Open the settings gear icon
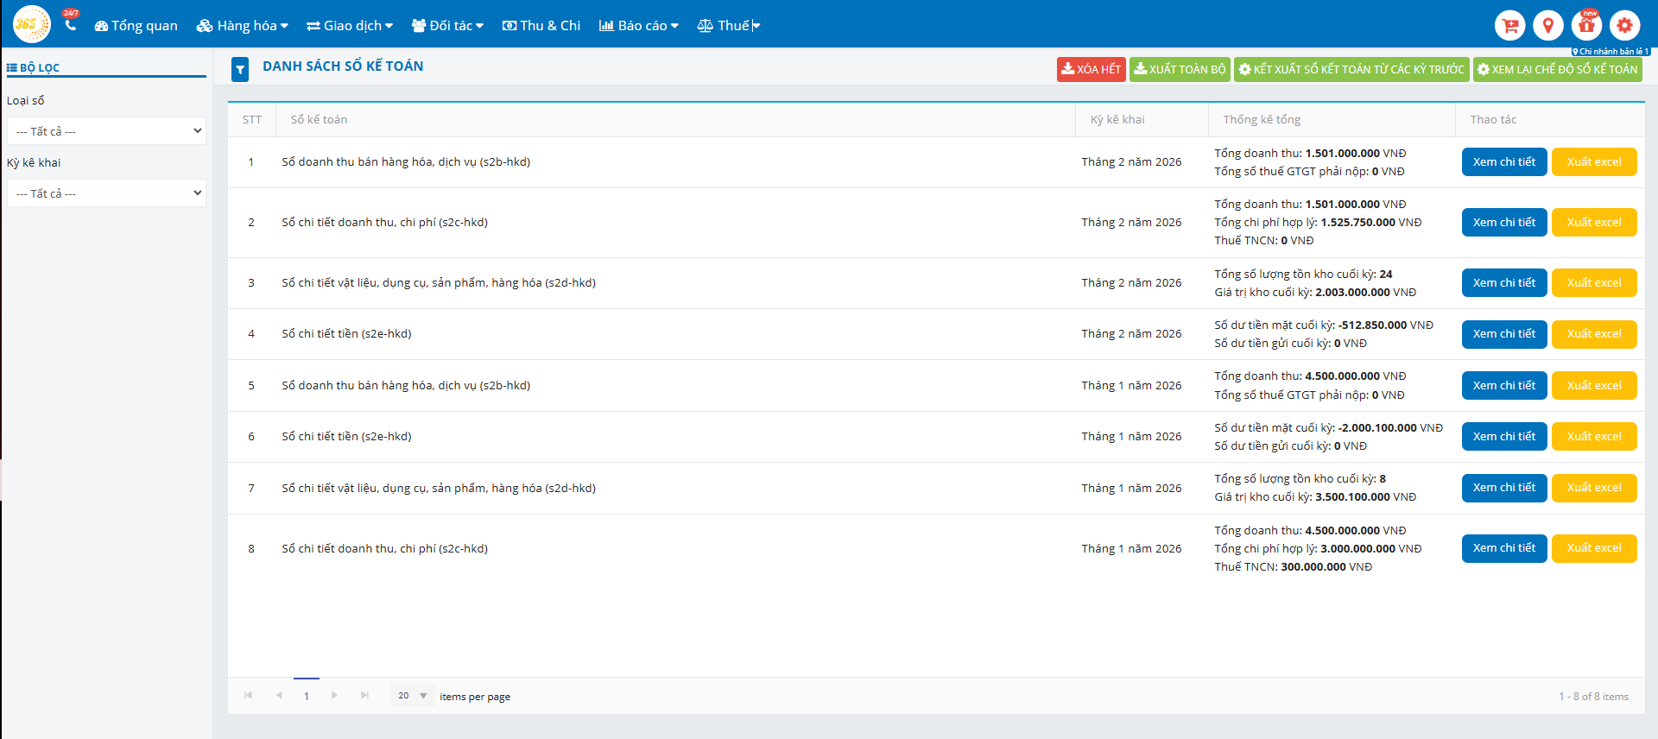This screenshot has width=1658, height=739. 1624,26
